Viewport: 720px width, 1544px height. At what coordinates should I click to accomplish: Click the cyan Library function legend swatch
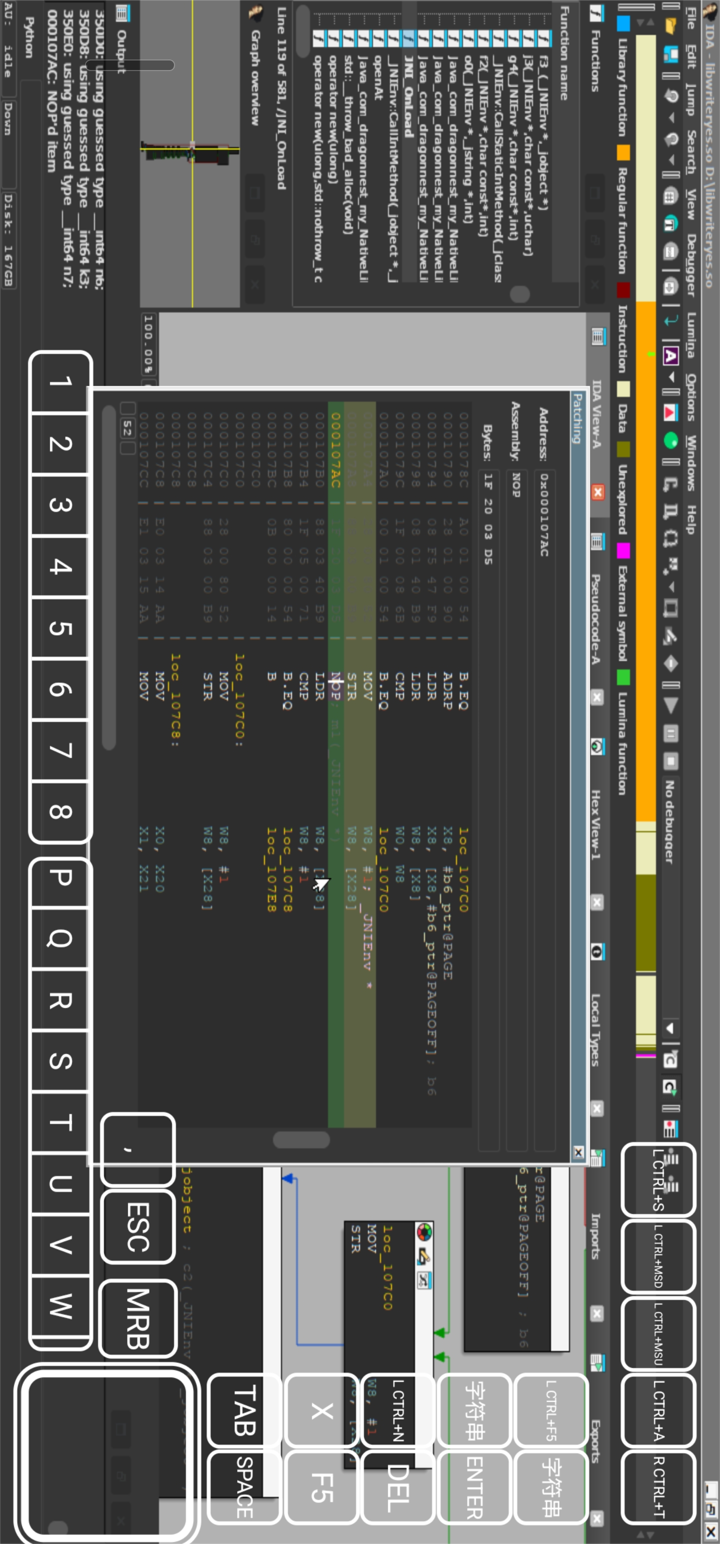624,23
